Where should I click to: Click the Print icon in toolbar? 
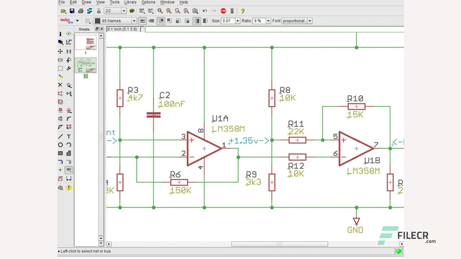(81, 11)
